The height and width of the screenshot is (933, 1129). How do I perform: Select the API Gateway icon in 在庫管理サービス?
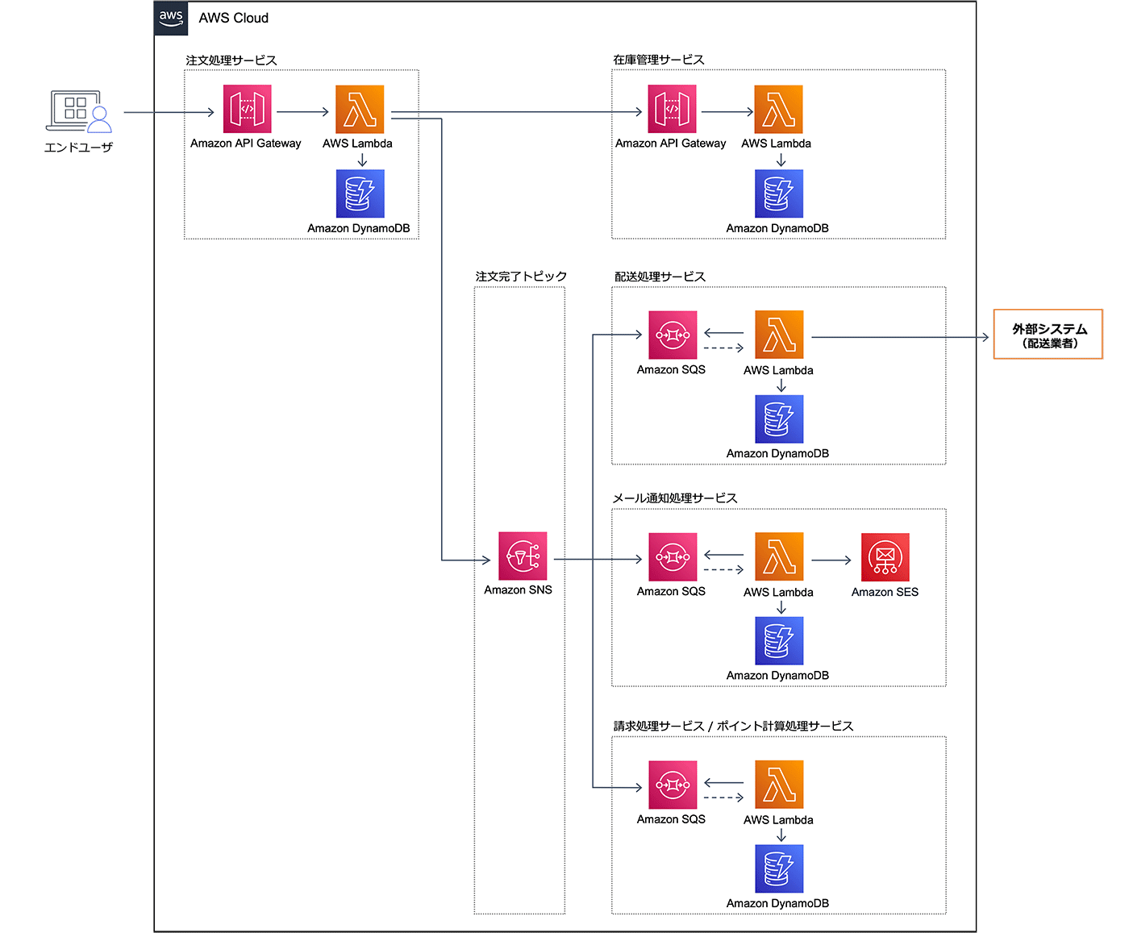tap(672, 109)
